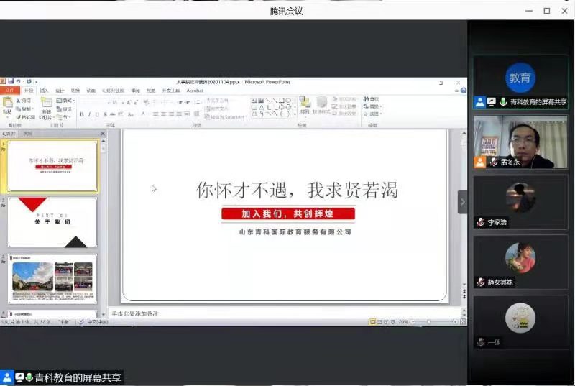Switch to the Acrobat ribbon tab

(195, 91)
